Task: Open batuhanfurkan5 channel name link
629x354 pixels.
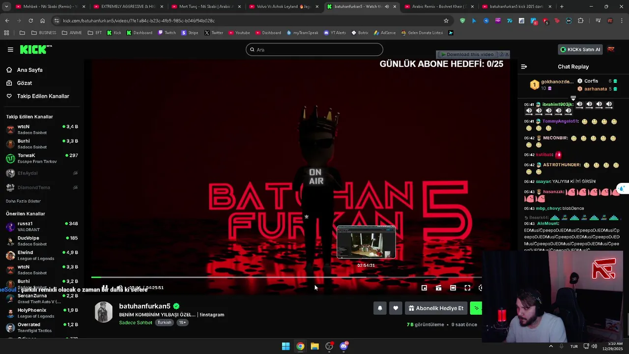Action: [x=144, y=306]
